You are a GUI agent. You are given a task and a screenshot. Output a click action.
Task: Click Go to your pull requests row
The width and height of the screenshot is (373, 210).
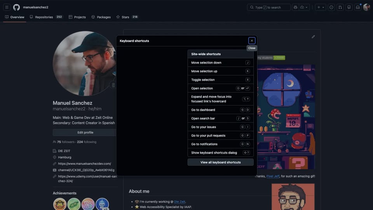click(x=221, y=135)
